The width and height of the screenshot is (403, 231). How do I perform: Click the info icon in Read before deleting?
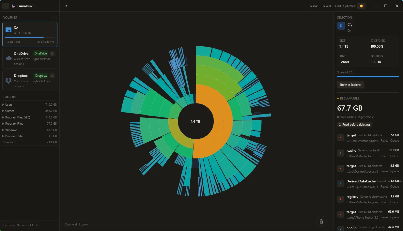coord(340,125)
